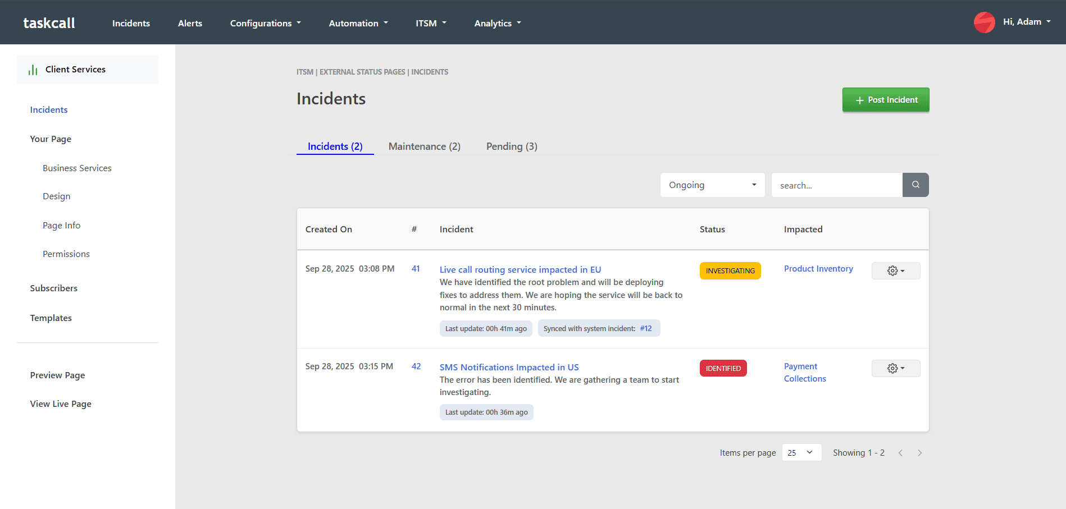Go to previous page arrow

click(x=900, y=453)
